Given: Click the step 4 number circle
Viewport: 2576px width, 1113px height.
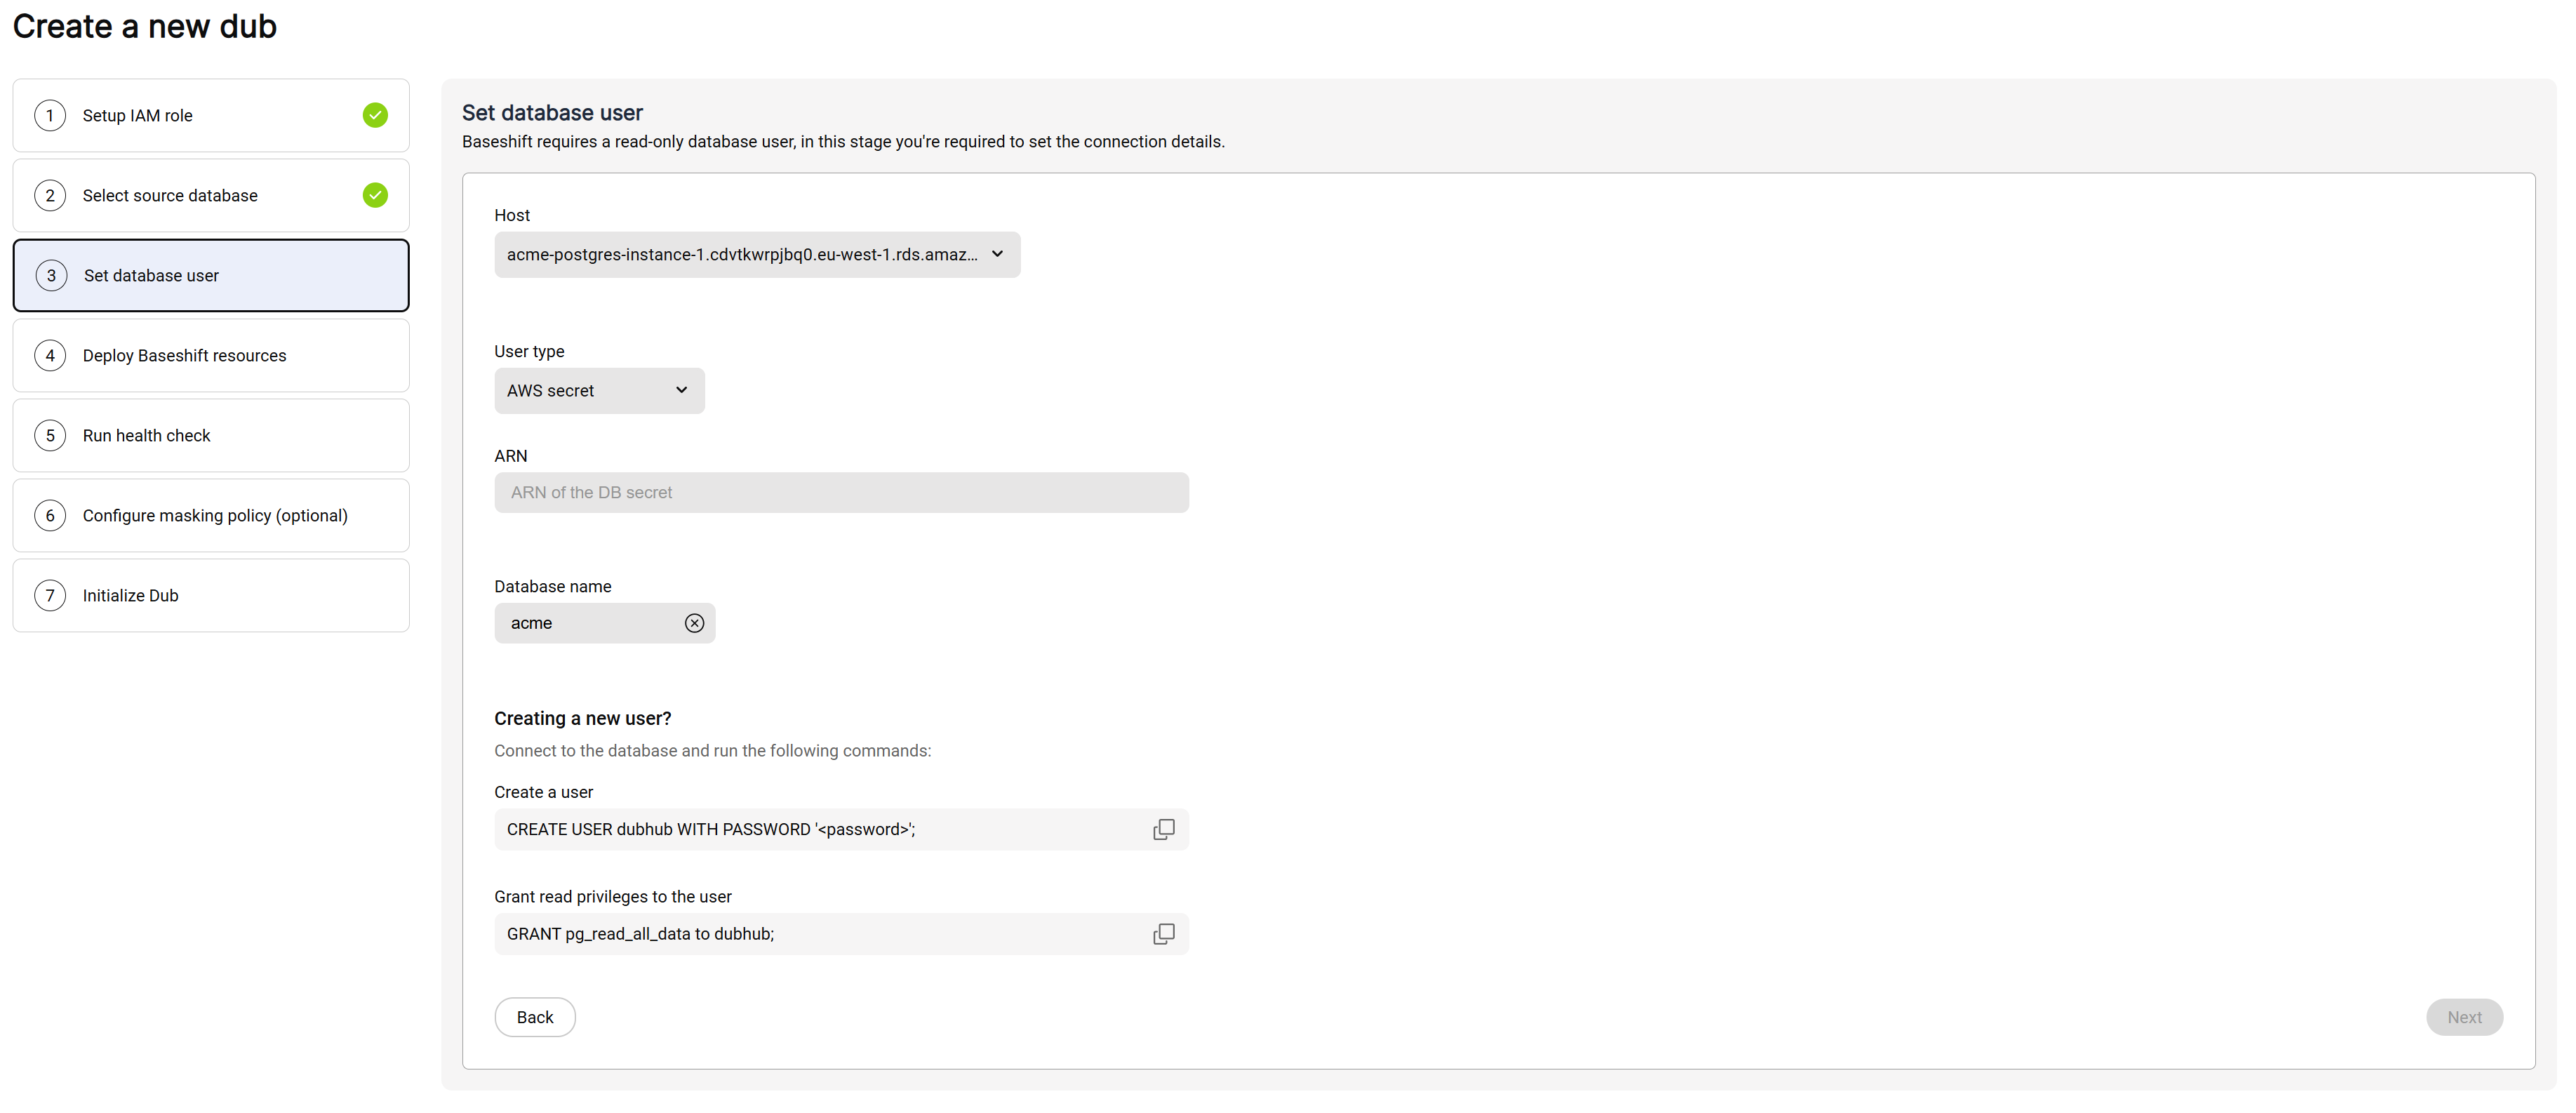Looking at the screenshot, I should coord(50,355).
